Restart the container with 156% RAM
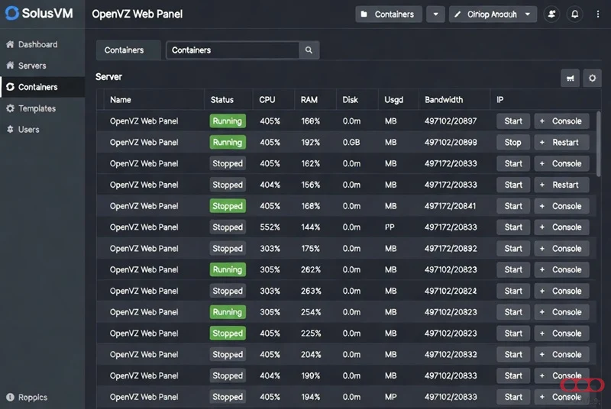Screen dimensions: 611x409 561,185
